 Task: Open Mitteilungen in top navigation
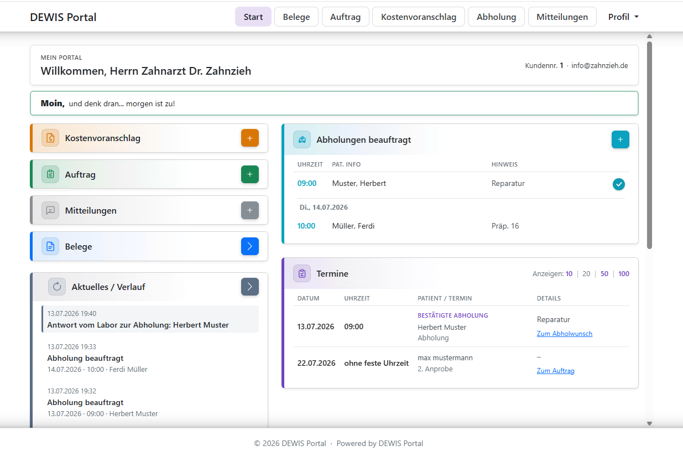[562, 17]
